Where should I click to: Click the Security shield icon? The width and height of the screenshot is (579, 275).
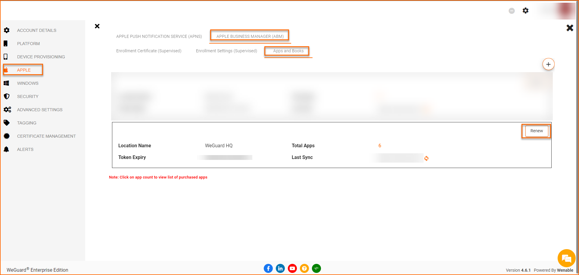coord(7,96)
